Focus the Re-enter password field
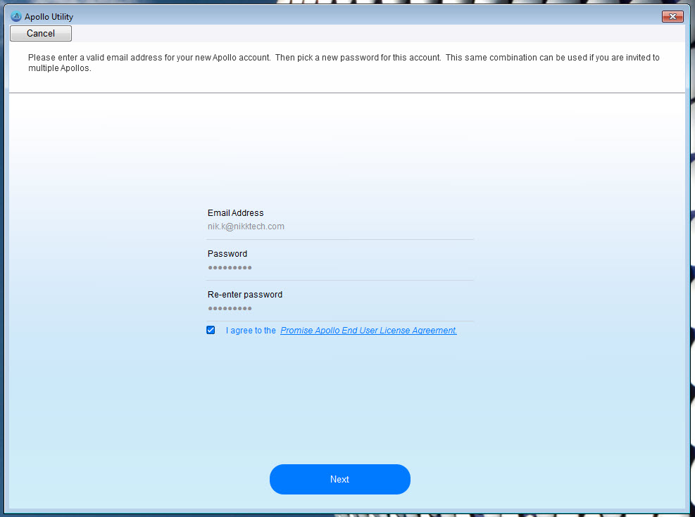The width and height of the screenshot is (695, 517). click(339, 308)
